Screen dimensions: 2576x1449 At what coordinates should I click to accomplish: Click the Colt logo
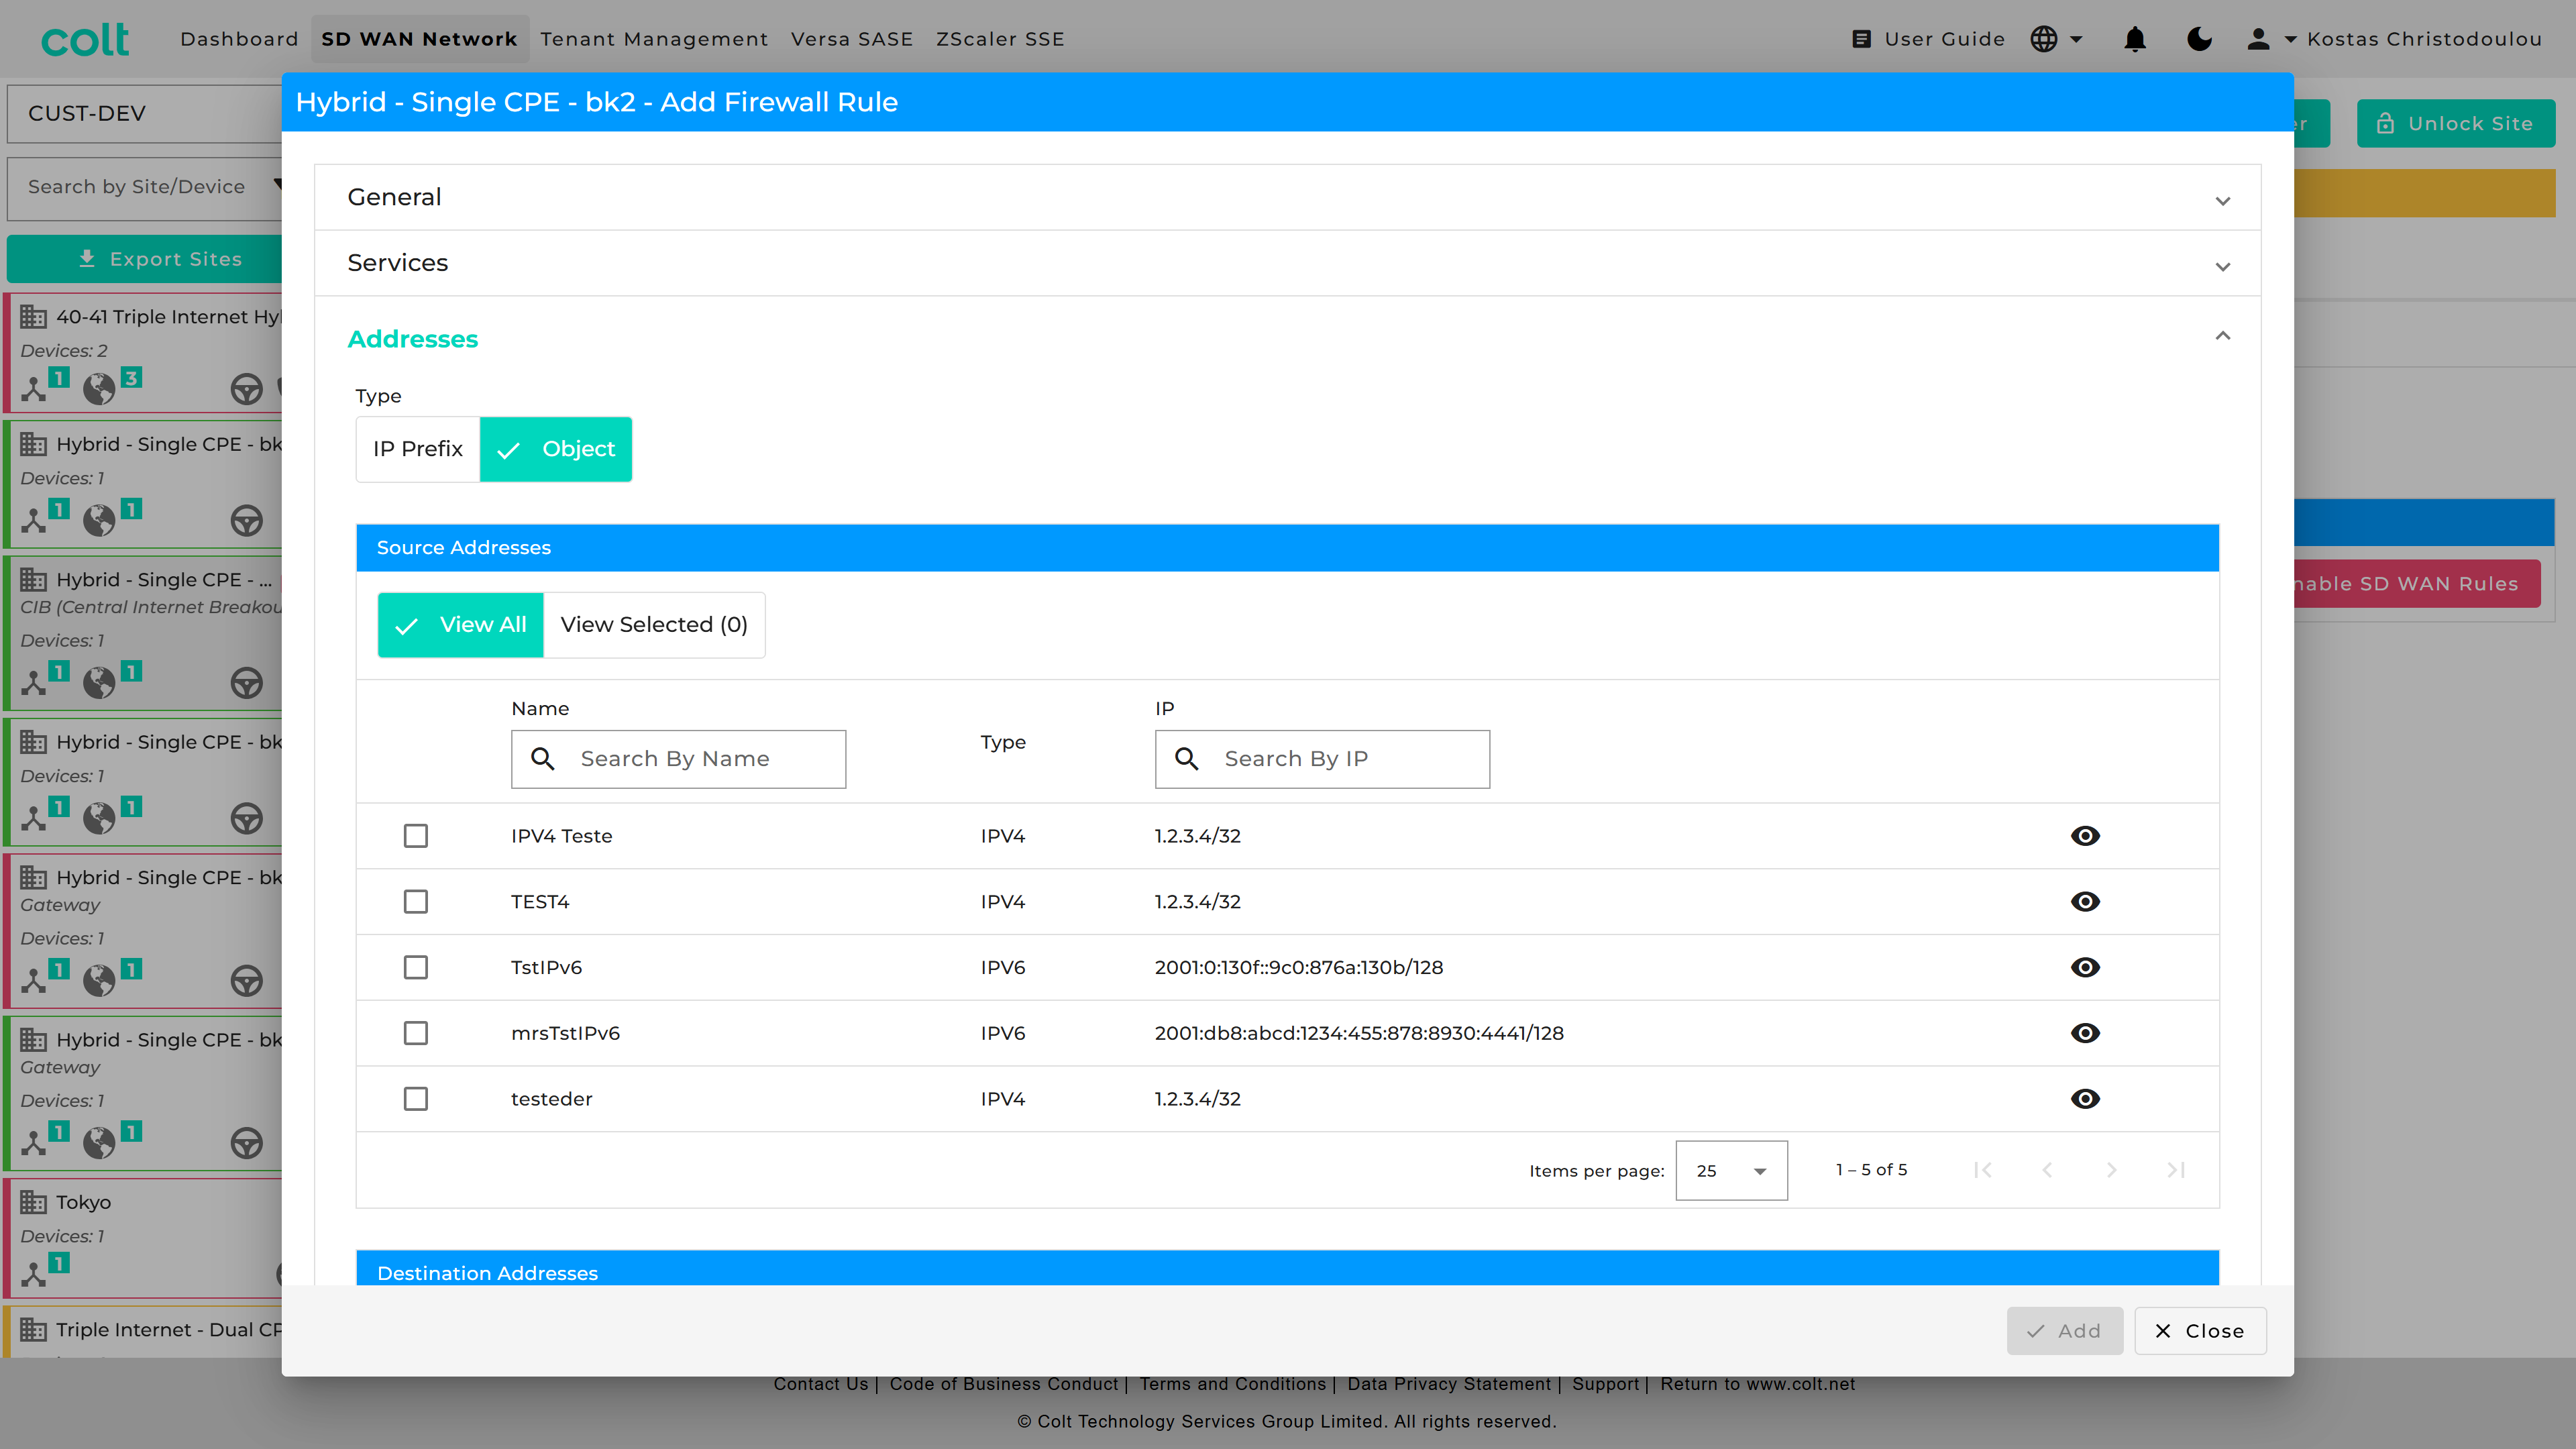point(85,39)
